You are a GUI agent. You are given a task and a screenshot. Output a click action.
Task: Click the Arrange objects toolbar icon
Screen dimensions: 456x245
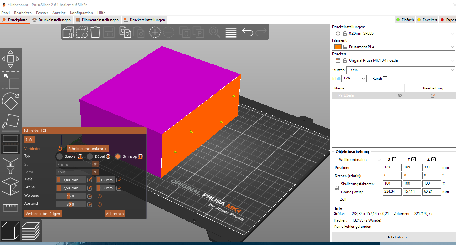(x=109, y=32)
